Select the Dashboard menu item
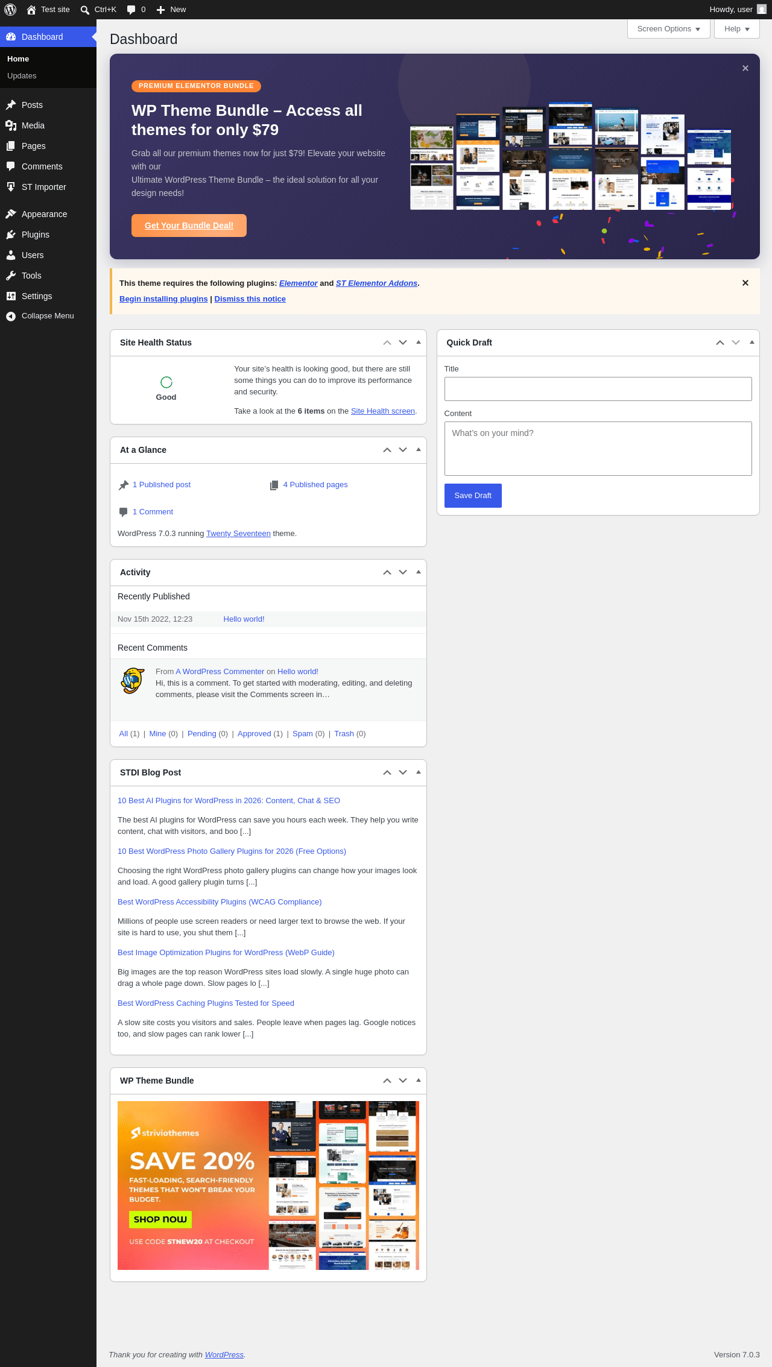This screenshot has height=1367, width=772. pos(48,37)
